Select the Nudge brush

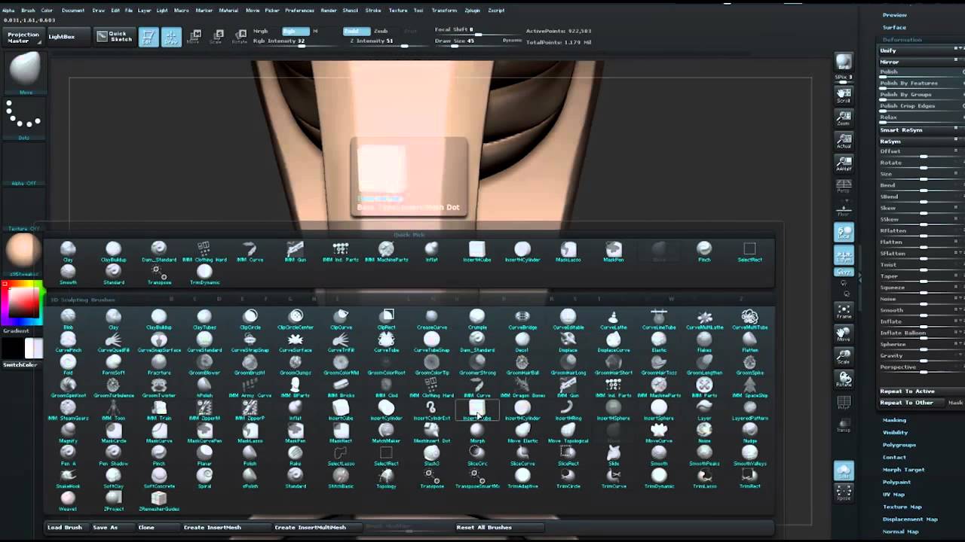point(749,432)
